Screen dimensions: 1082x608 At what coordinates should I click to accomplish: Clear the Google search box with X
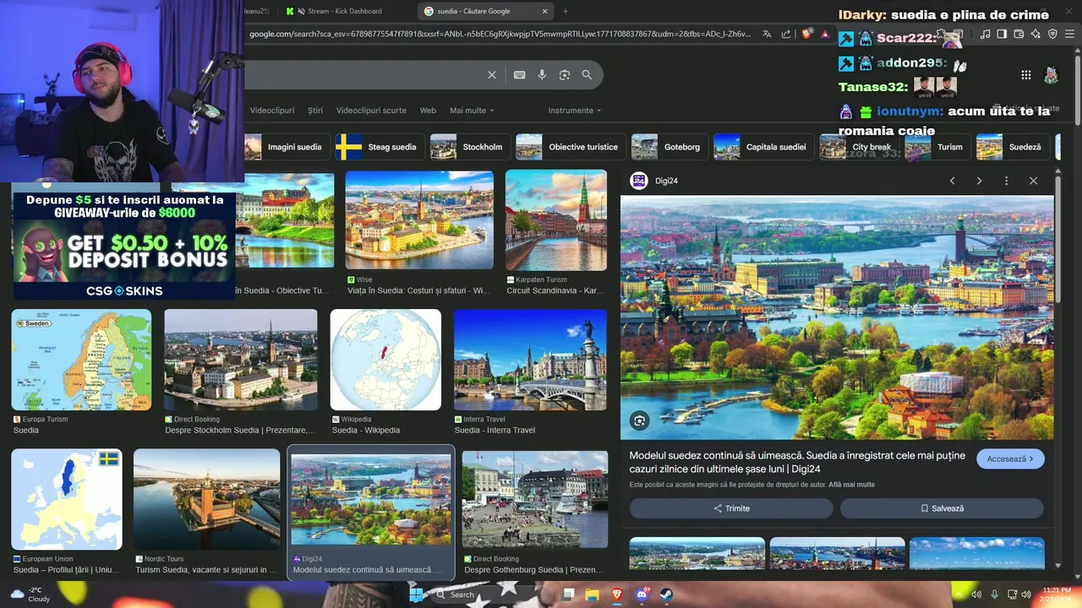pos(492,75)
